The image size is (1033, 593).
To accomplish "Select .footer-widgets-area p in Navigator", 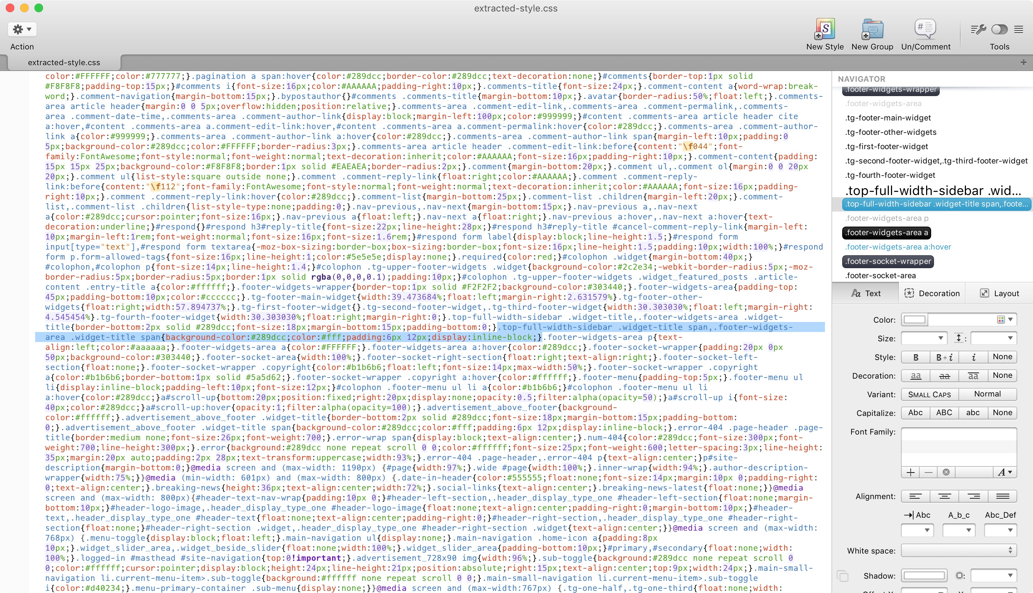I will [887, 218].
